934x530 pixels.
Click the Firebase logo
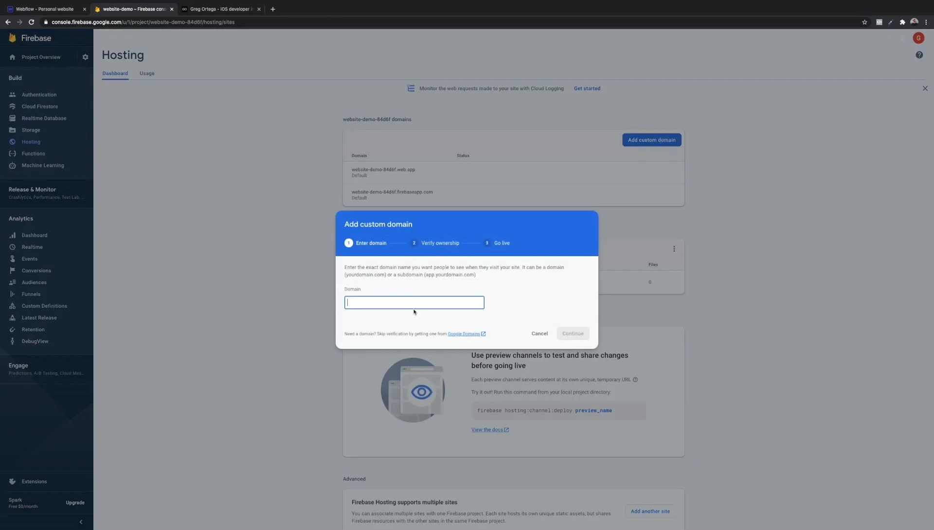pos(30,38)
